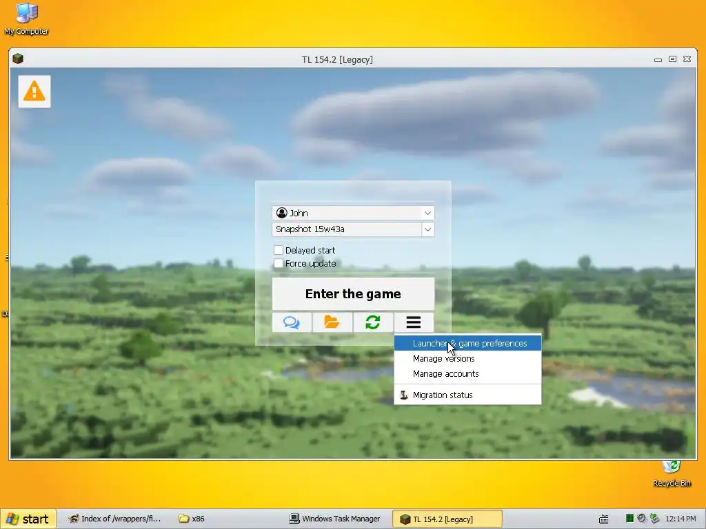This screenshot has height=529, width=706.
Task: Switch to Index of /wrappers taskbar item
Action: [114, 519]
